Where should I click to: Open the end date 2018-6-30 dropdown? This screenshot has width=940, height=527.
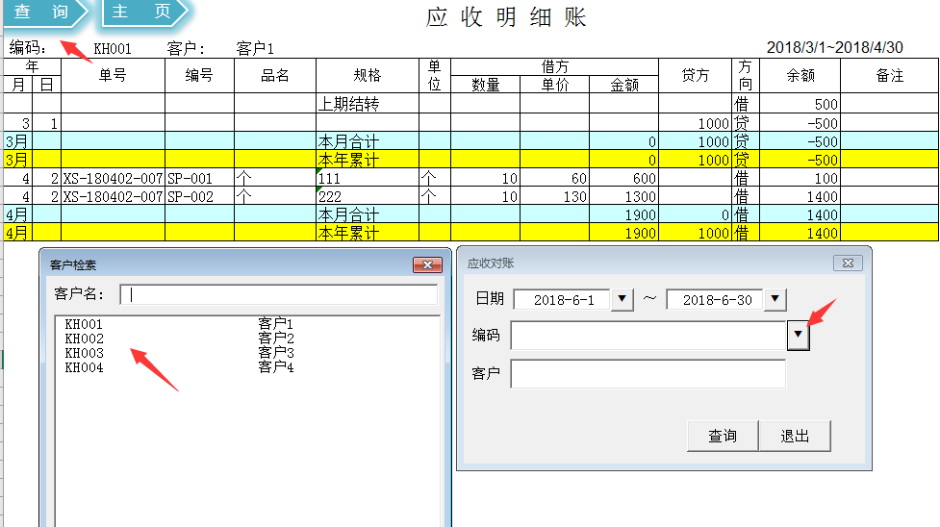(775, 298)
